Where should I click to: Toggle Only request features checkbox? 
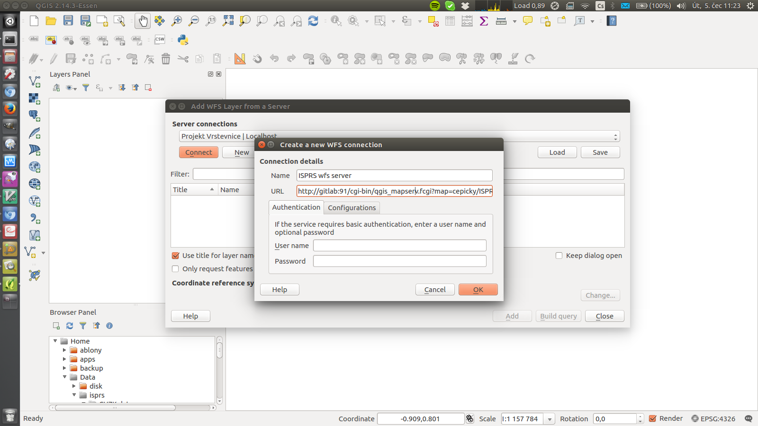tap(175, 269)
